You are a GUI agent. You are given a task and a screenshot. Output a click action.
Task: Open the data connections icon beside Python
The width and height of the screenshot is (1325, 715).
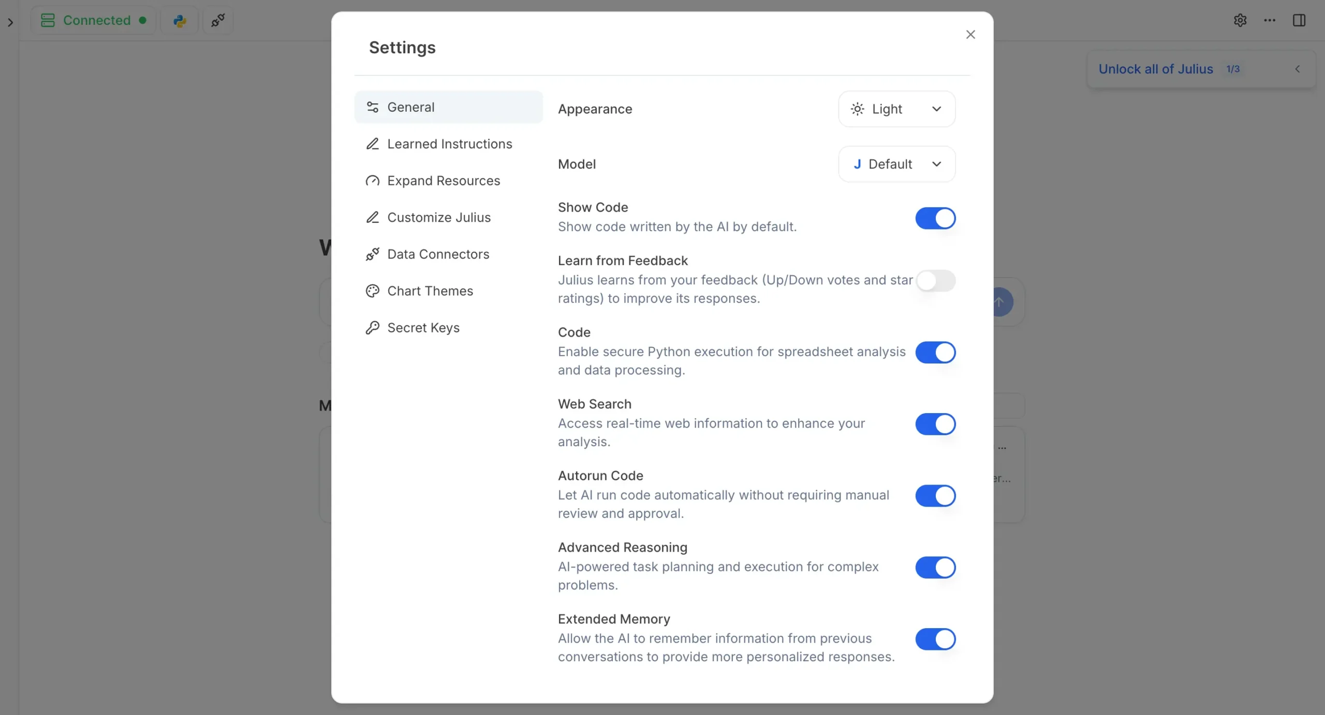[x=217, y=21]
